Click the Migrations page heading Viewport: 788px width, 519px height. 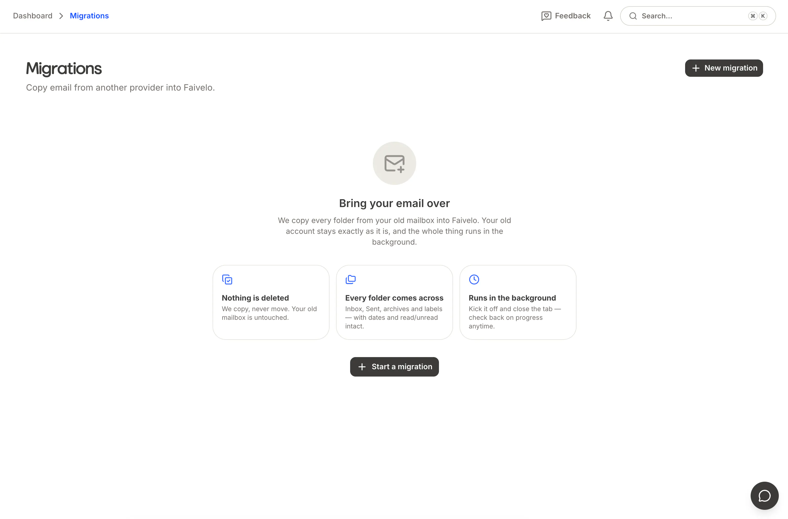coord(64,68)
